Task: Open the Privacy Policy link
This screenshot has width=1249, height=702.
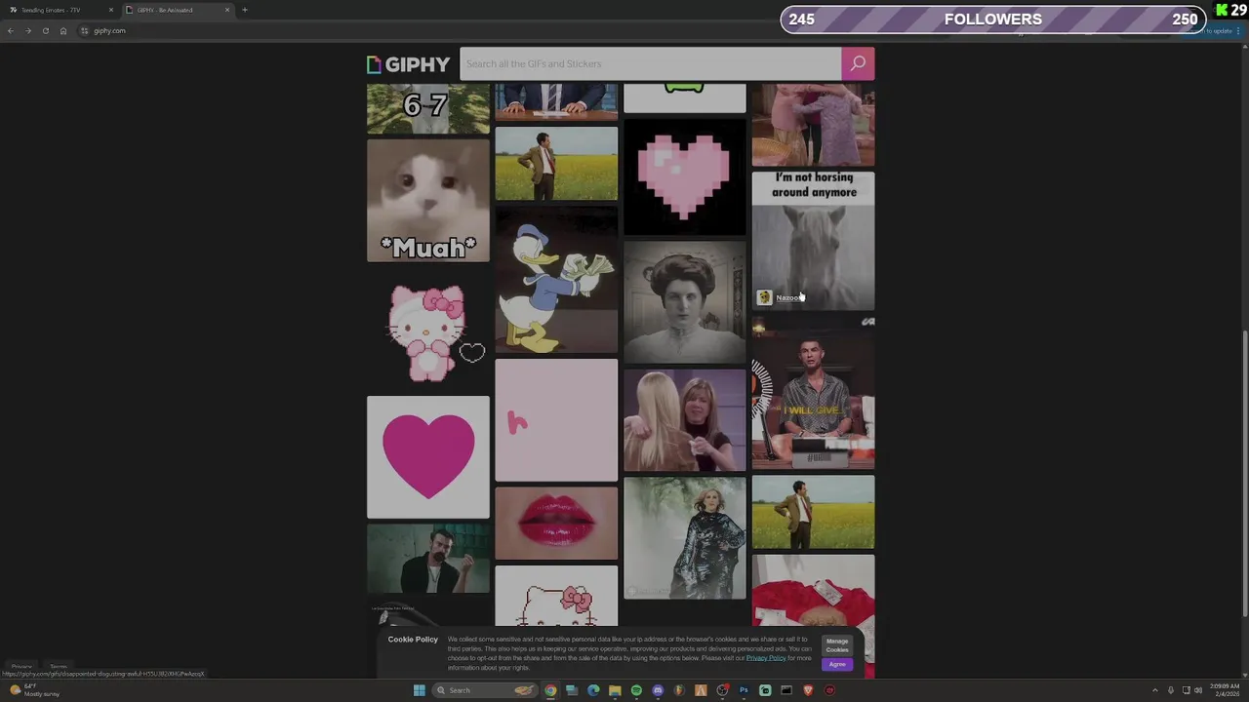Action: coord(766,658)
